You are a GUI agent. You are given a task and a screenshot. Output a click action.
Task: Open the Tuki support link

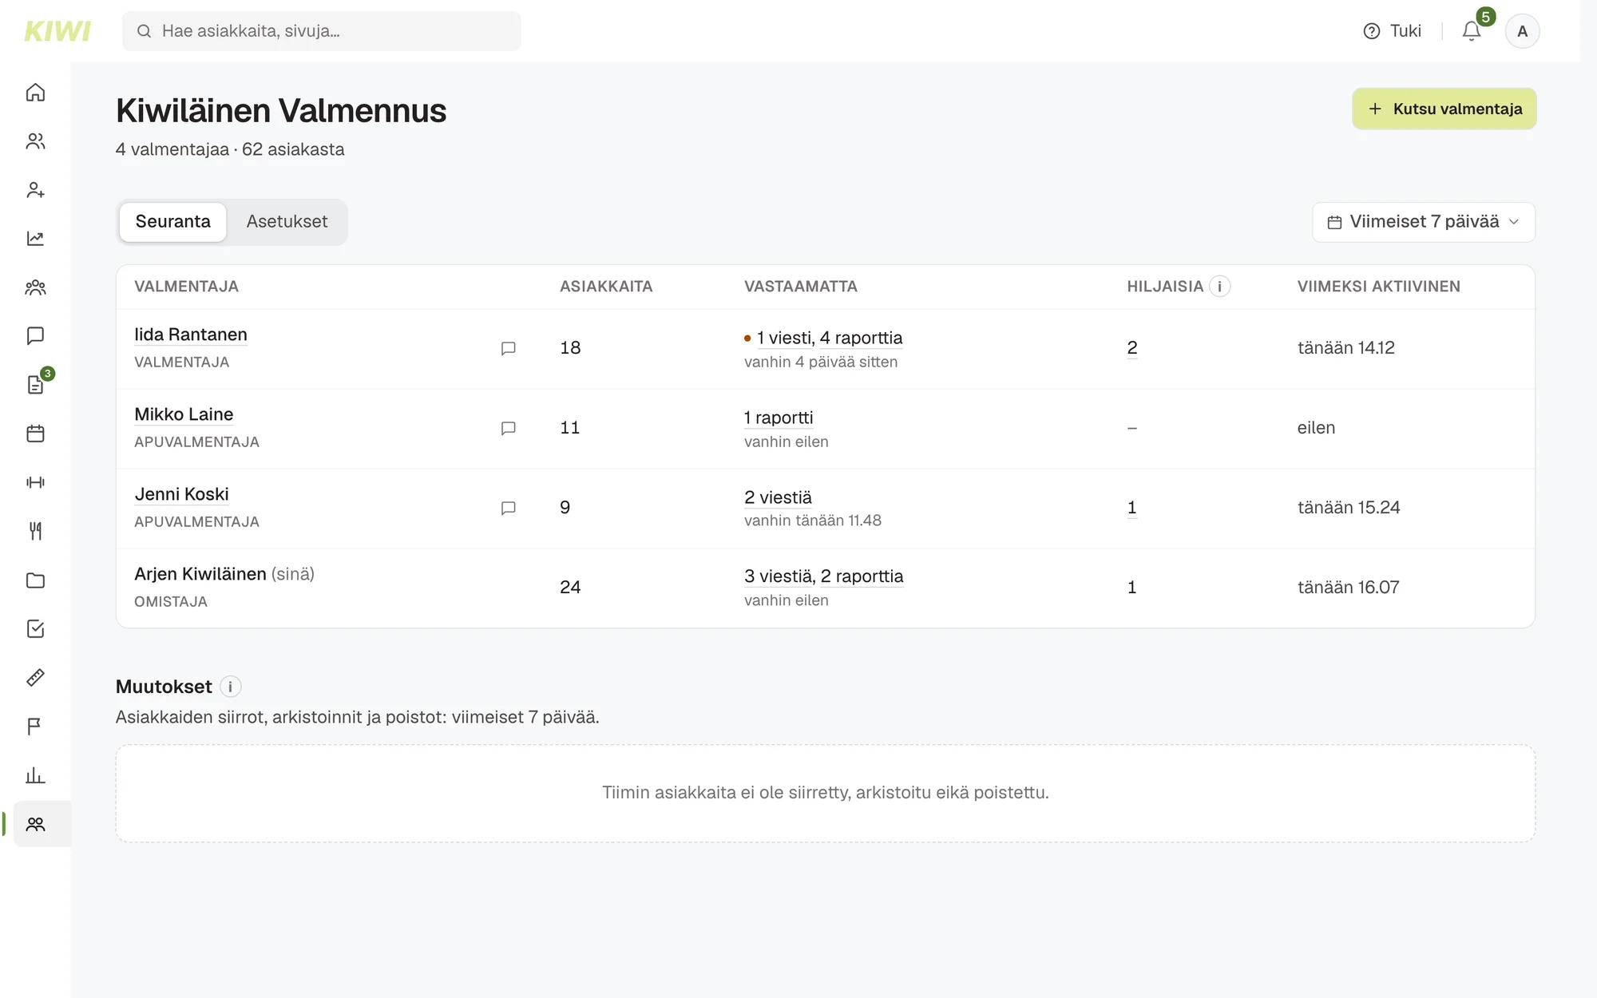[x=1392, y=31]
